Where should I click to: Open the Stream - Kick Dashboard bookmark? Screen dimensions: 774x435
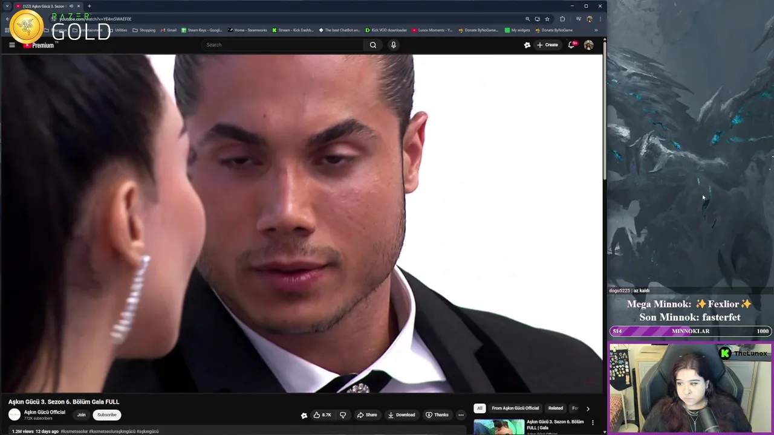coord(293,30)
